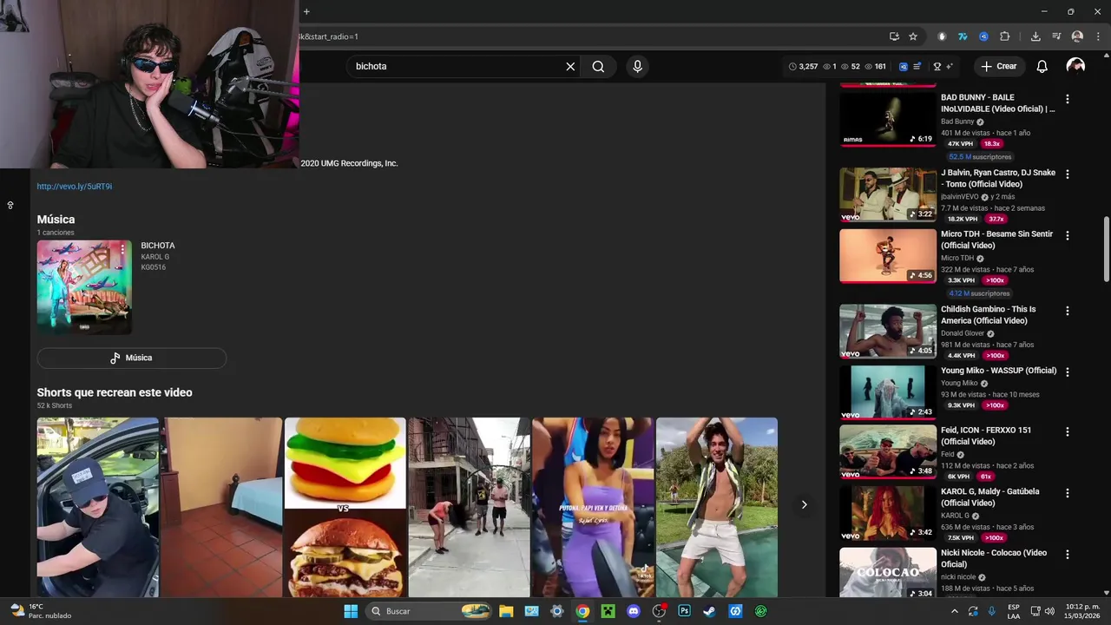Start voice search with the microphone
Screen dimensions: 1111x625
637,66
